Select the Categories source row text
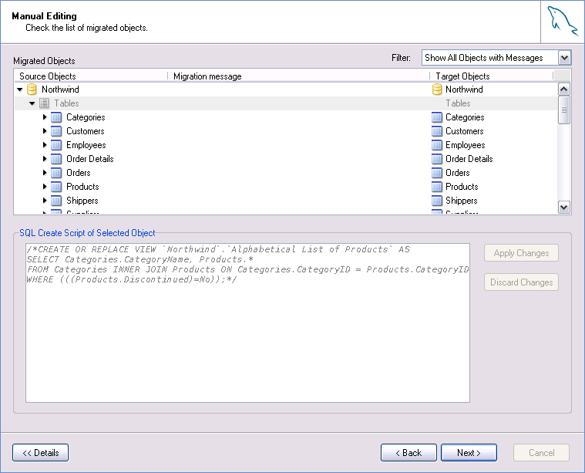Image resolution: width=585 pixels, height=473 pixels. coord(86,117)
